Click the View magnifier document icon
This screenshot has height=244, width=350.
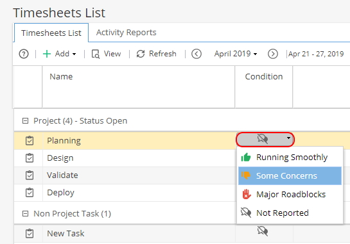point(96,54)
